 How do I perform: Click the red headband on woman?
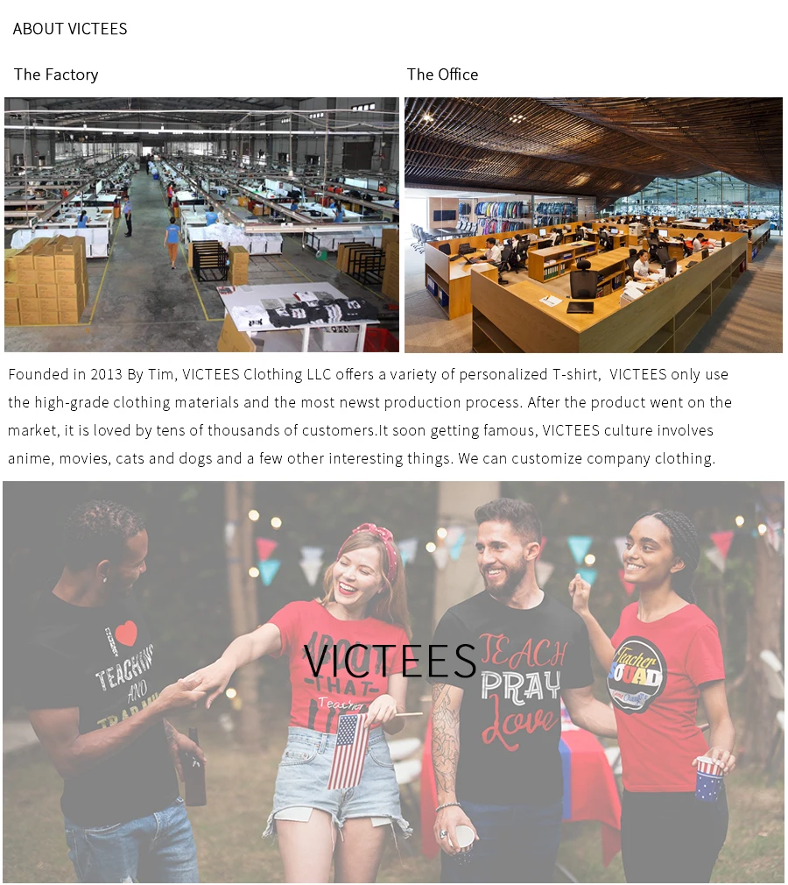point(381,543)
